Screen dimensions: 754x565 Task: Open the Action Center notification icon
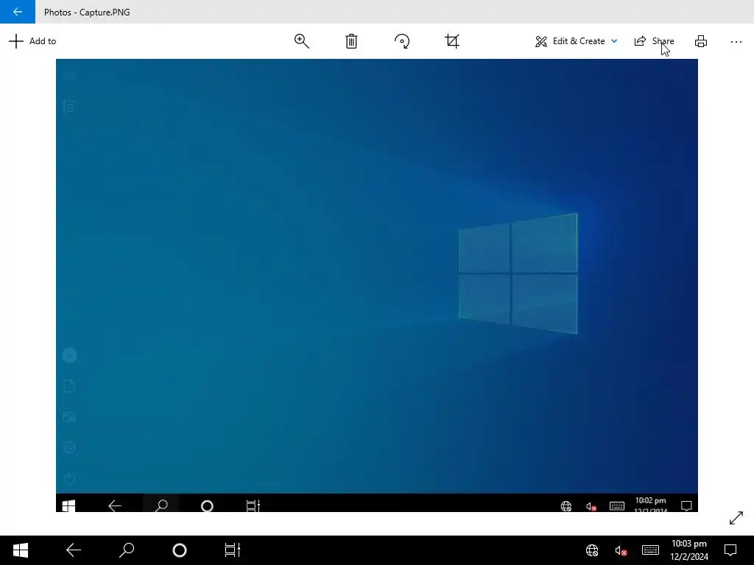tap(730, 550)
